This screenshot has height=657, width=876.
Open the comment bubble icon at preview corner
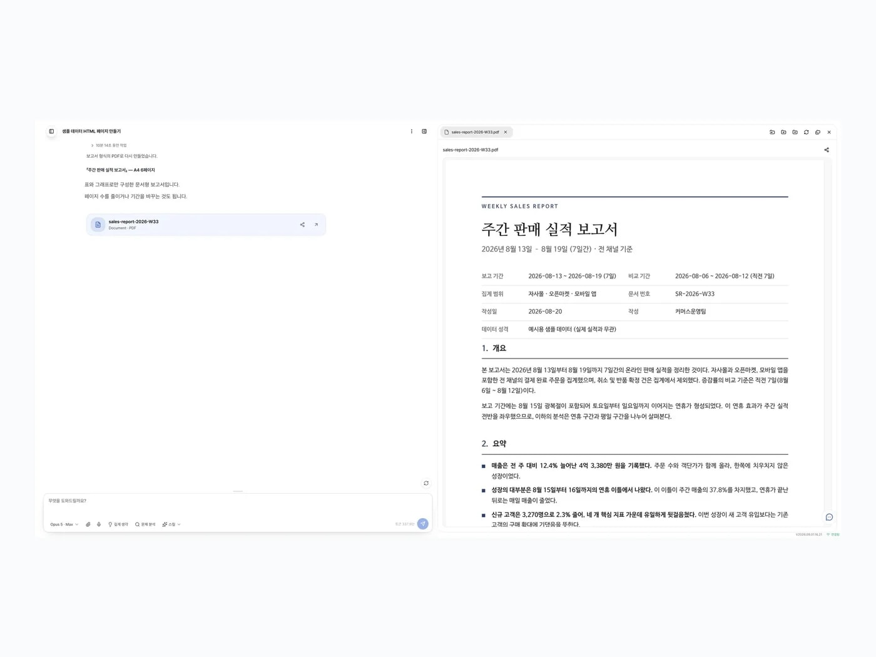pos(829,517)
